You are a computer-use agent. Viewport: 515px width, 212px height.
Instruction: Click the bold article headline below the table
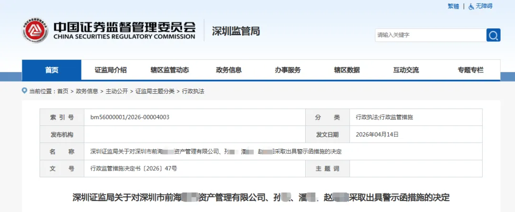[x=261, y=198]
